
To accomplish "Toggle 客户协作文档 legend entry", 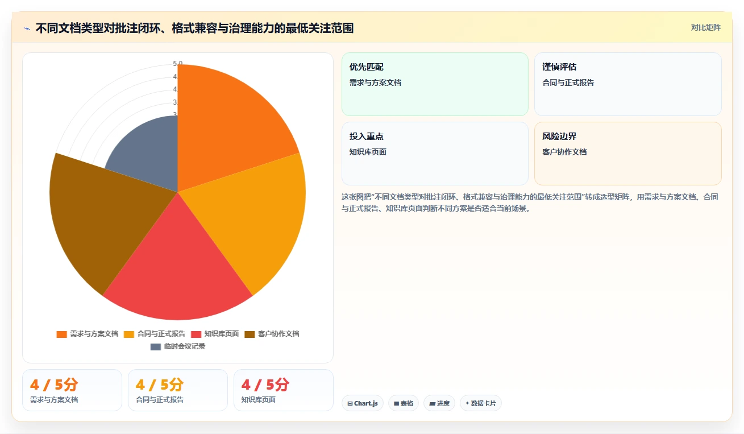I will click(272, 334).
